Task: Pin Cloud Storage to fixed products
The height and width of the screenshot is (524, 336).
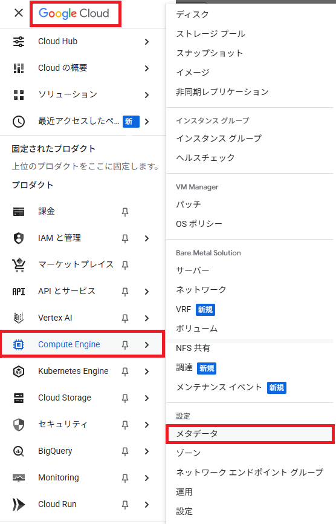Action: 125,398
